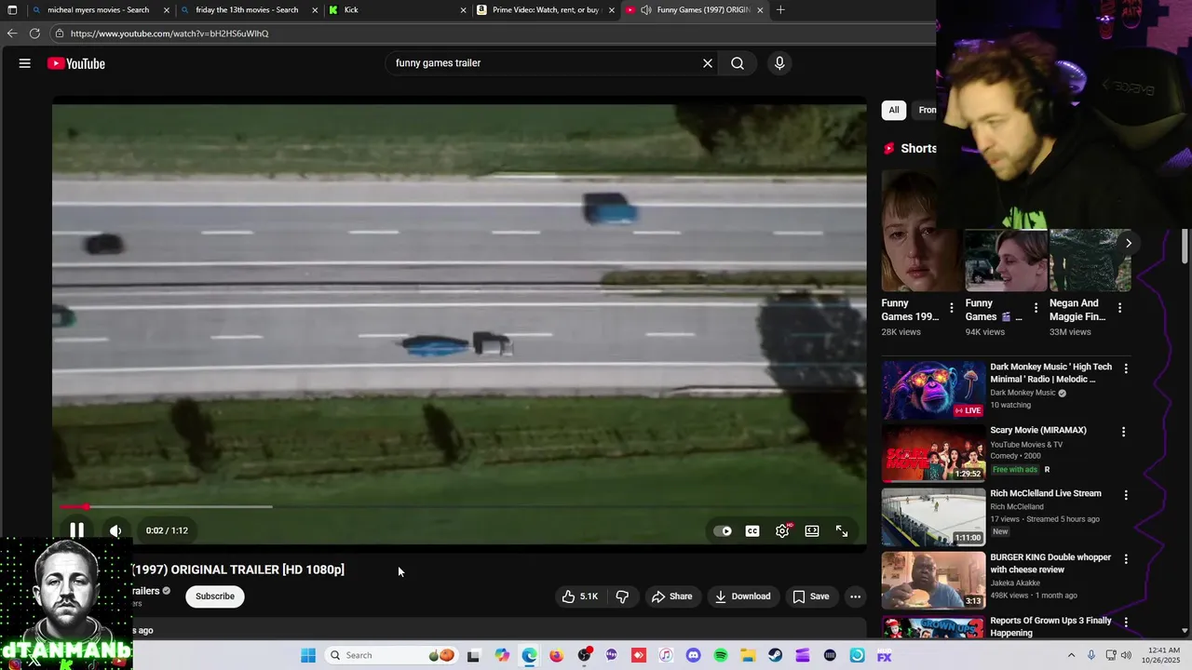Open the 'Negan And Maggie' short thumbnail
This screenshot has width=1192, height=670.
coord(1090,261)
